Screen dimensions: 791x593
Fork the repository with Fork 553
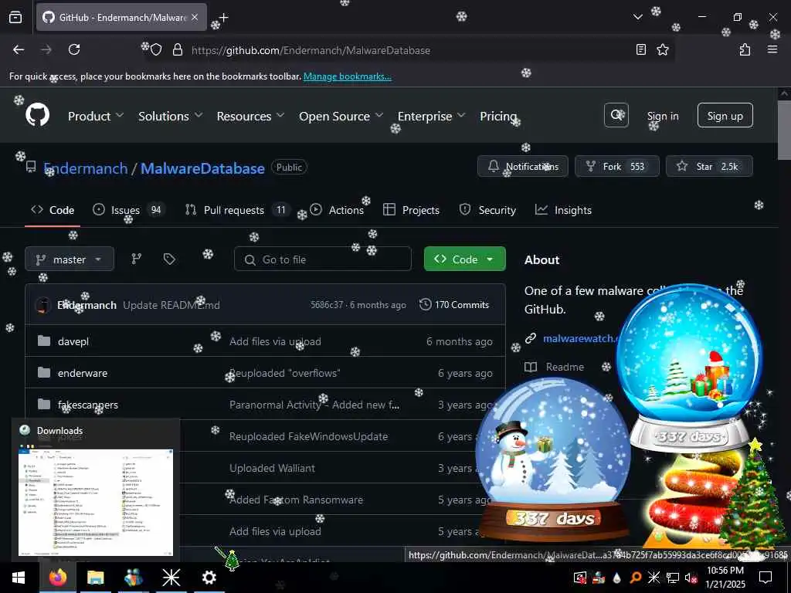coord(617,167)
